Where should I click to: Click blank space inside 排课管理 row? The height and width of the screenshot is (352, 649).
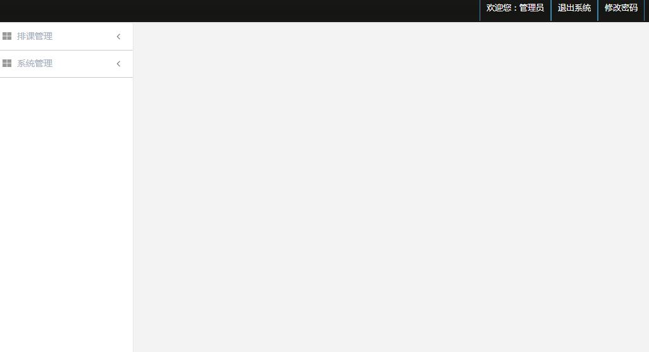[83, 37]
